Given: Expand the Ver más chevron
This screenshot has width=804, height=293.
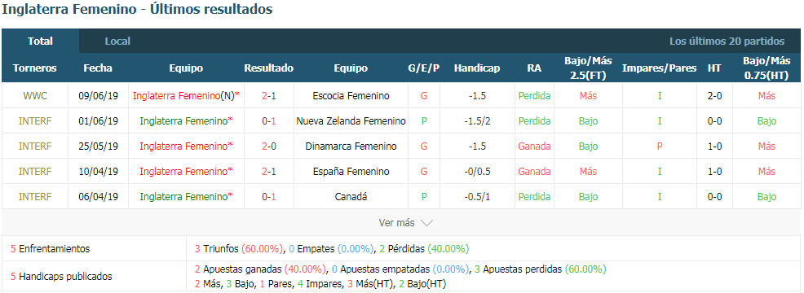Looking at the screenshot, I should (x=426, y=223).
